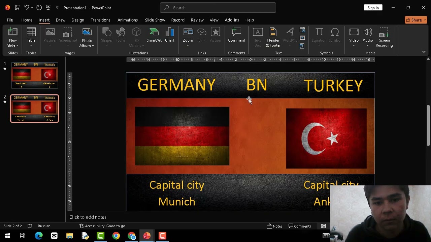This screenshot has width=431, height=242.
Task: Open Header & Footer dialog
Action: click(x=273, y=38)
